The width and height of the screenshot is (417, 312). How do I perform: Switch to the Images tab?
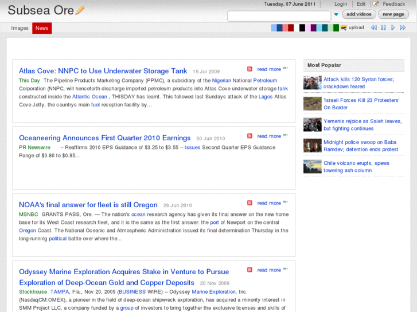(x=20, y=28)
